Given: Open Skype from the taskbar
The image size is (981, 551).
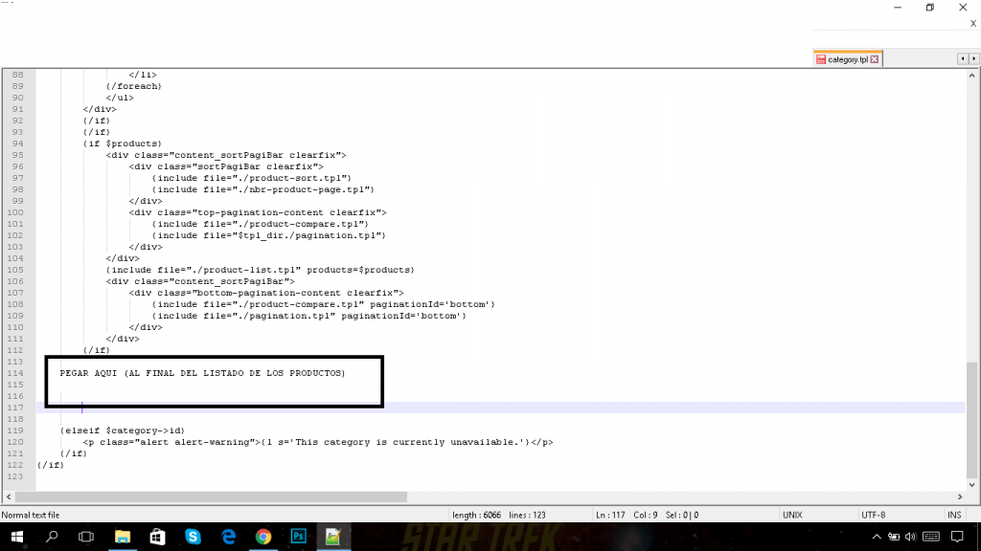Looking at the screenshot, I should point(193,536).
